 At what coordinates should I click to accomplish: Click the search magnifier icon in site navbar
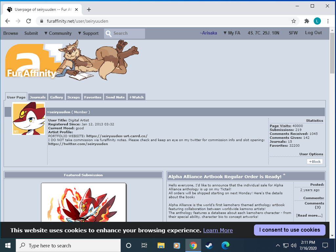coord(109,33)
